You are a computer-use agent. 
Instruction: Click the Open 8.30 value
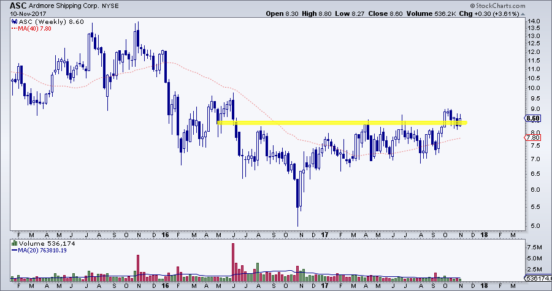pos(282,13)
